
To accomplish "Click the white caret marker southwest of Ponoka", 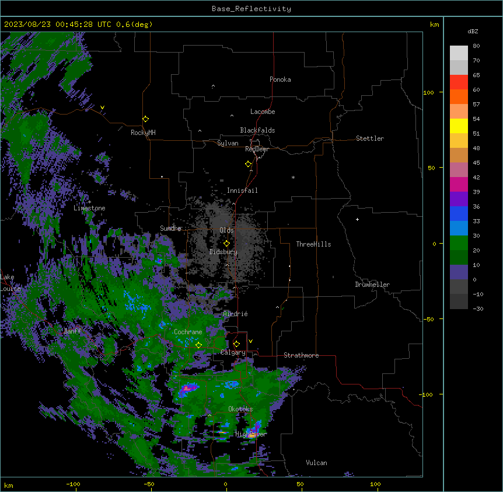I will 213,86.
